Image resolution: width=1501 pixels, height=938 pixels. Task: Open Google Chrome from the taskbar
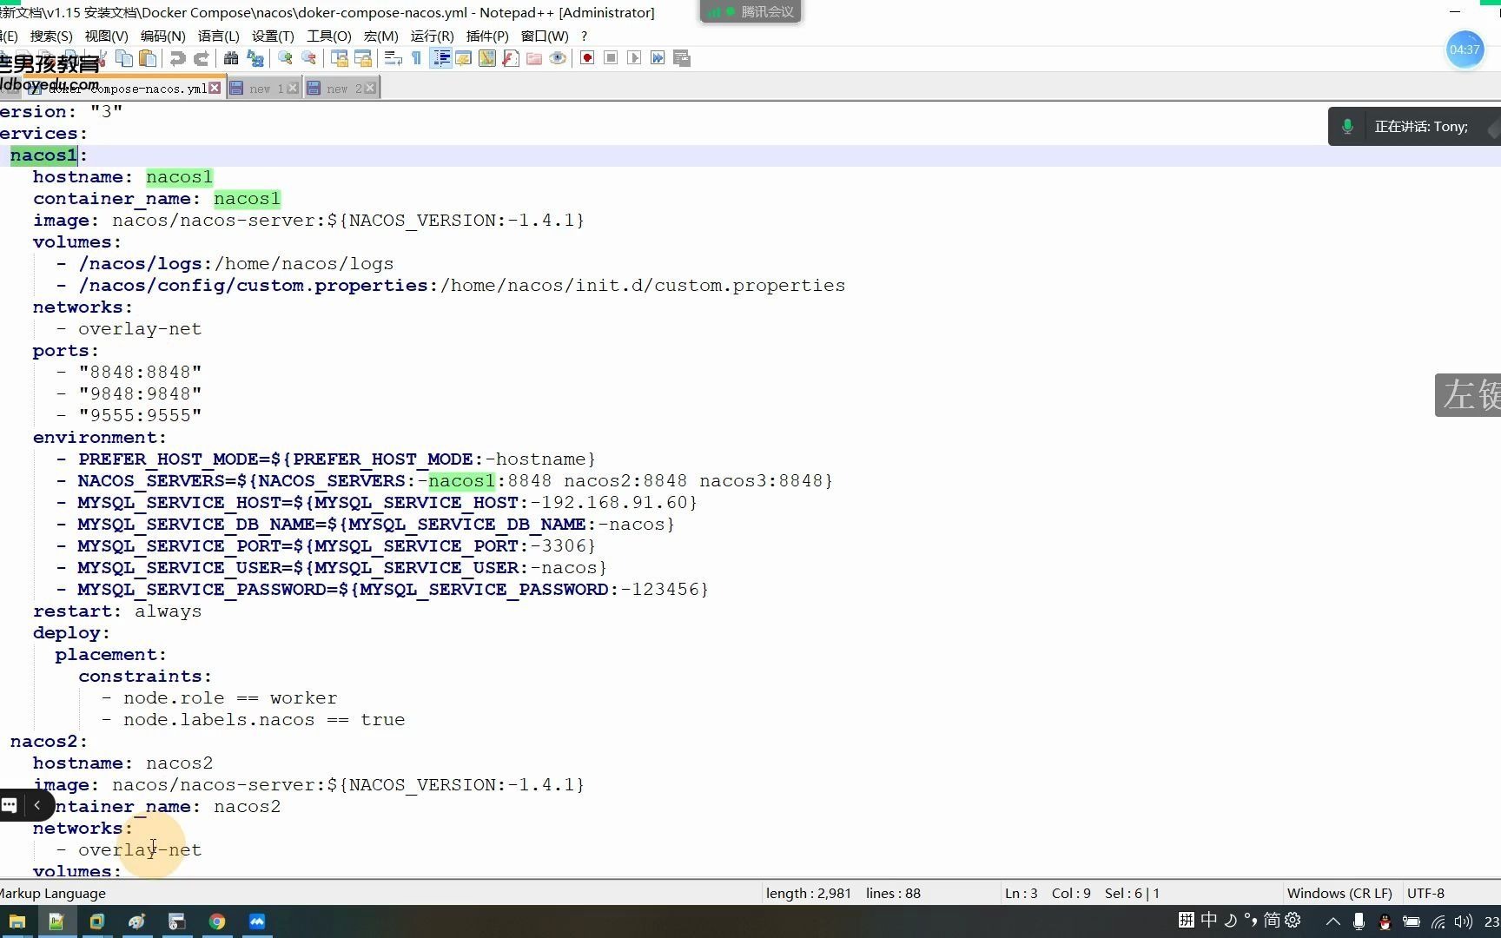click(x=217, y=921)
